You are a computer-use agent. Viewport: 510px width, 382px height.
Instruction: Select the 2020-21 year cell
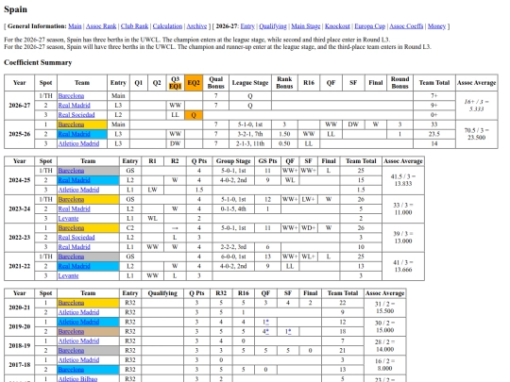(x=20, y=307)
